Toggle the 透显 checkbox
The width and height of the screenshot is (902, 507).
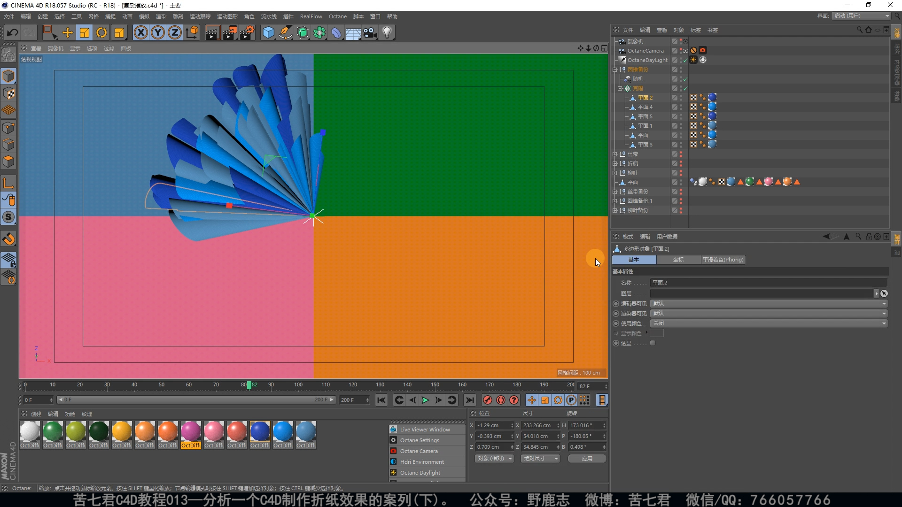(653, 343)
